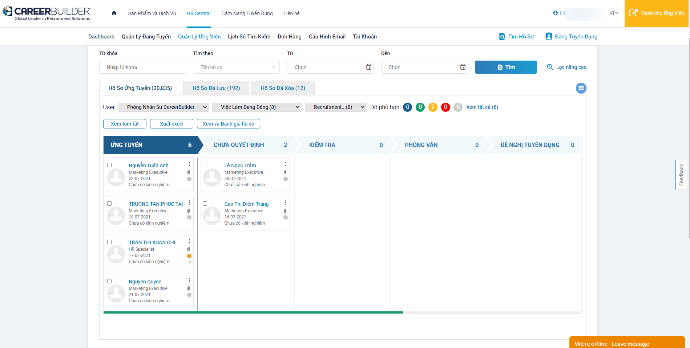Click attachment clip on Nguyễn Tuấn Anh card
This screenshot has width=690, height=348.
pyautogui.click(x=189, y=172)
